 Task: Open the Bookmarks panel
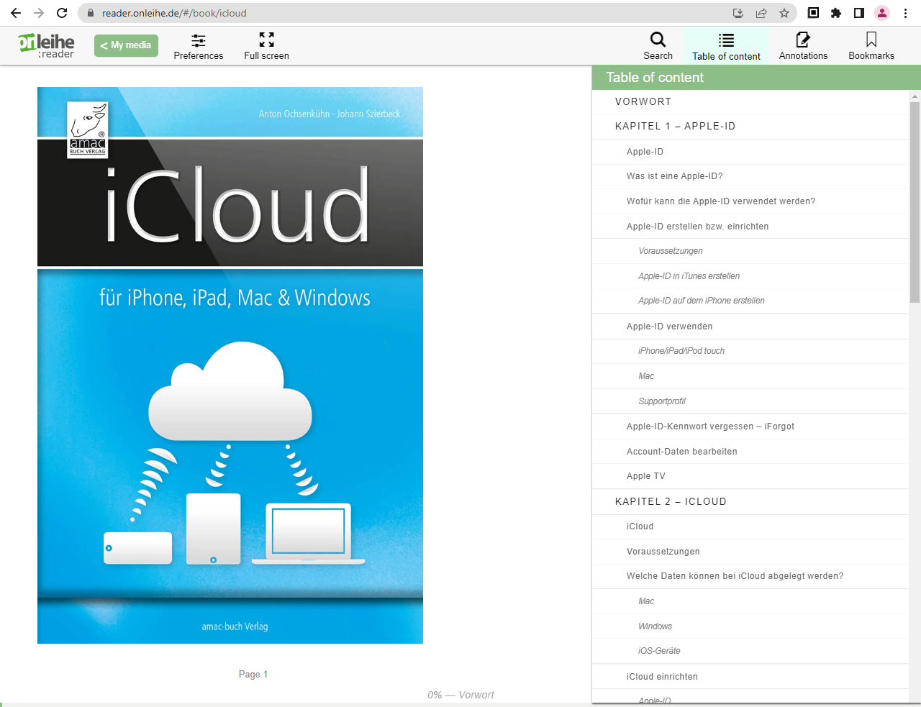point(871,46)
